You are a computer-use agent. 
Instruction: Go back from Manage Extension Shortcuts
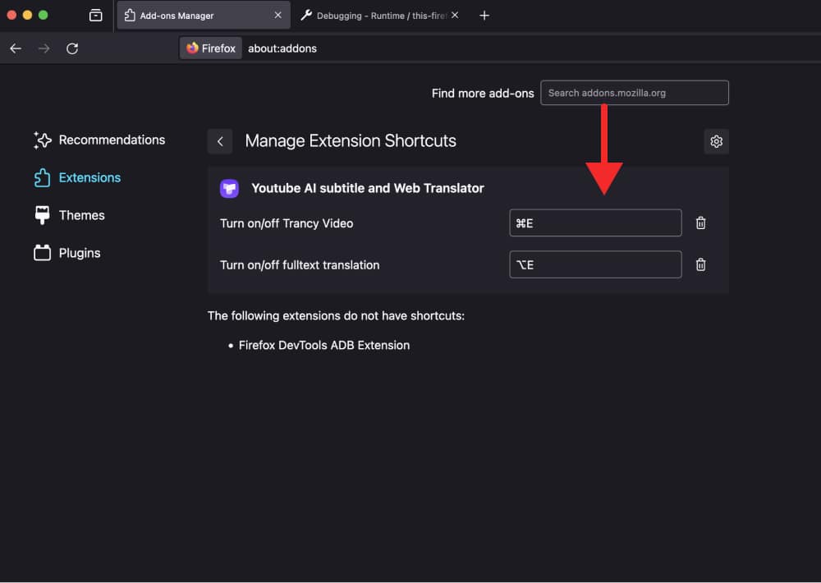coord(220,141)
